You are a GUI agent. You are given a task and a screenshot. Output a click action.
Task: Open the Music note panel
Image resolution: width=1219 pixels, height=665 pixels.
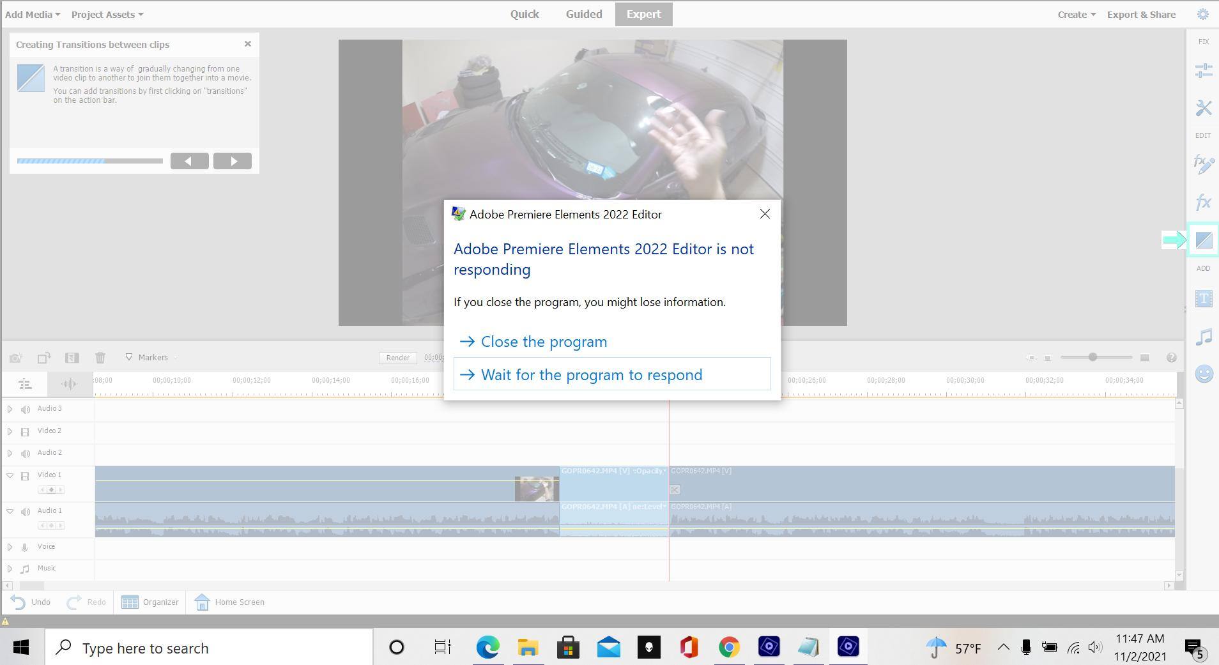[x=1204, y=337]
